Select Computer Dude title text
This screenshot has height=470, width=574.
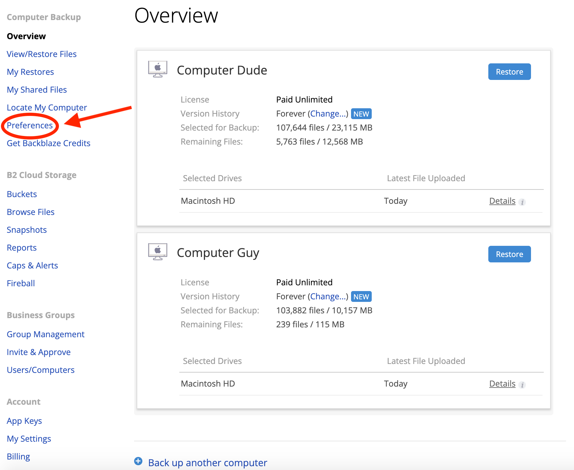point(222,70)
